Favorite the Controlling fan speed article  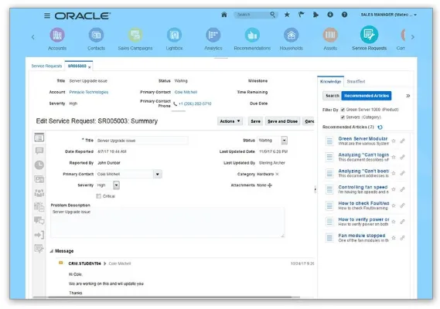[x=394, y=189]
